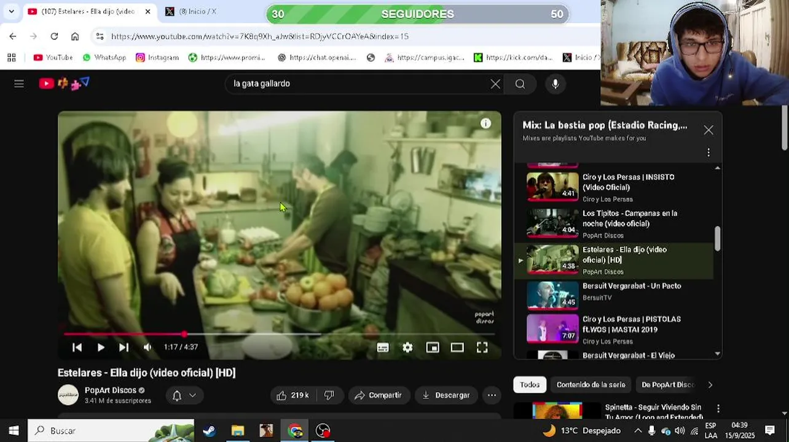Open the player settings gear

(x=407, y=347)
